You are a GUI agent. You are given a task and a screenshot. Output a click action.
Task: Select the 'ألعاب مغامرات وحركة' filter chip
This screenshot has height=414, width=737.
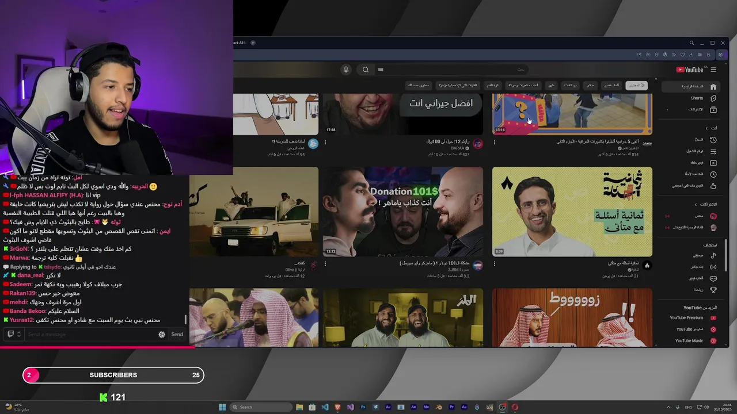(x=523, y=85)
